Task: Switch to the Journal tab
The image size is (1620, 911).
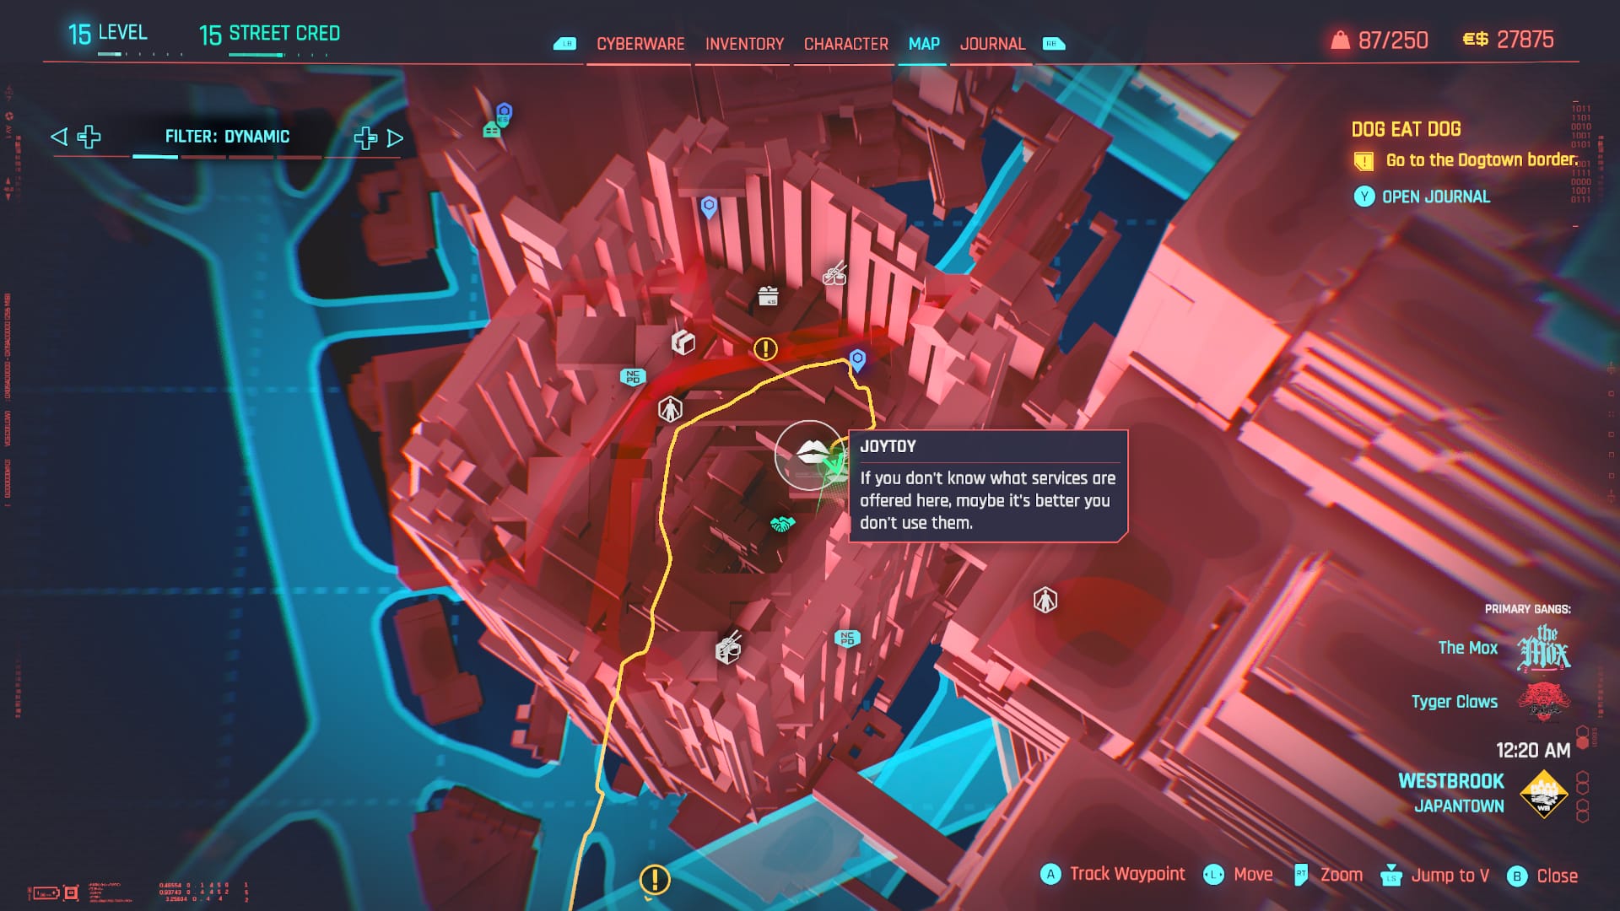Action: click(992, 43)
